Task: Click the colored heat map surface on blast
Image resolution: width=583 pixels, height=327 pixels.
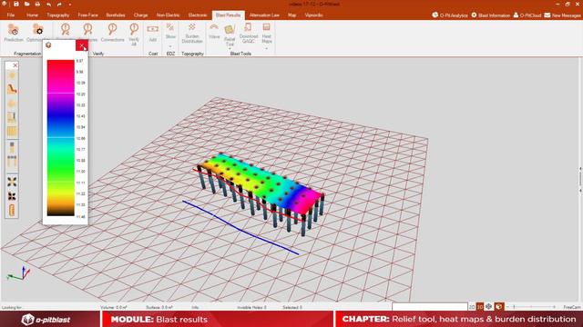Action: pos(261,182)
